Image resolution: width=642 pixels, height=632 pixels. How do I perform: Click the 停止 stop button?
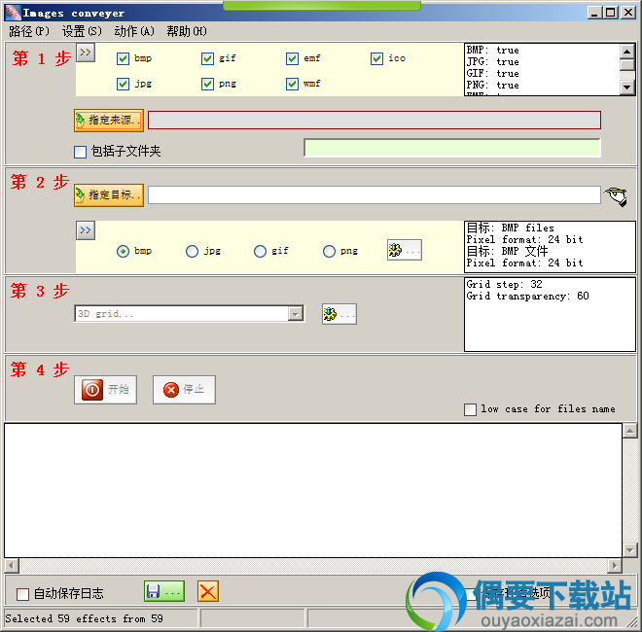click(x=184, y=390)
